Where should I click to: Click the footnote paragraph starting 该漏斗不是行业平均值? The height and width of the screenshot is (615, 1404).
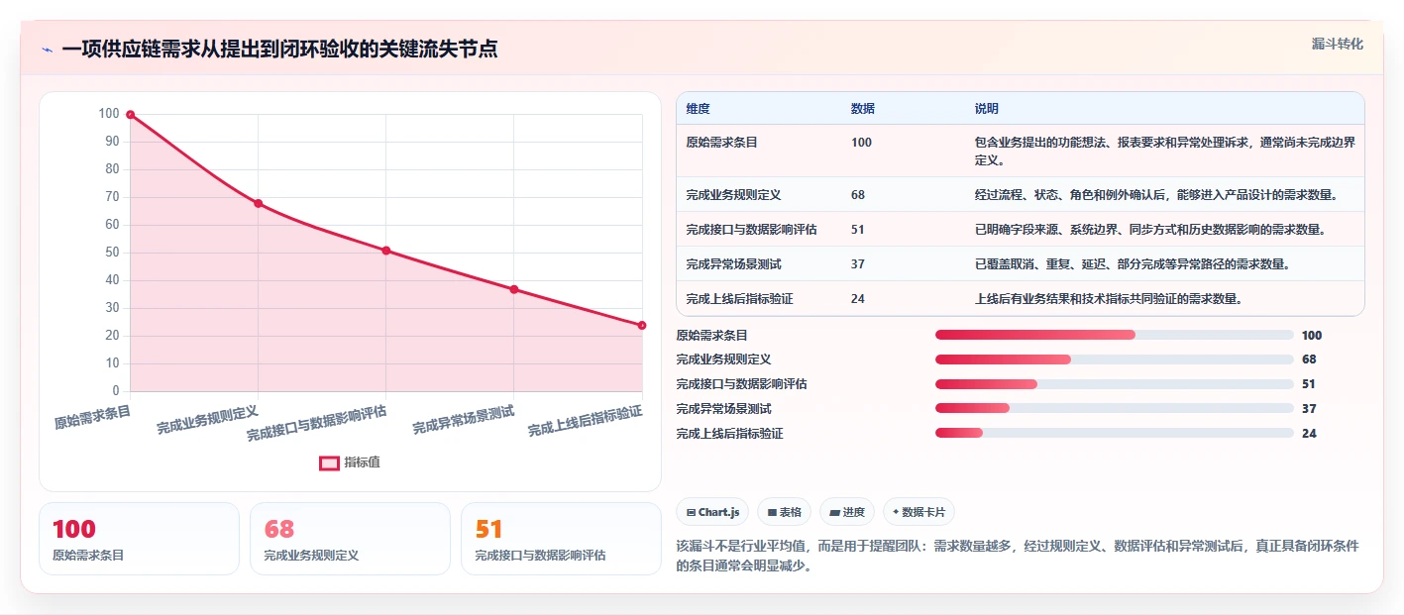click(x=1017, y=557)
